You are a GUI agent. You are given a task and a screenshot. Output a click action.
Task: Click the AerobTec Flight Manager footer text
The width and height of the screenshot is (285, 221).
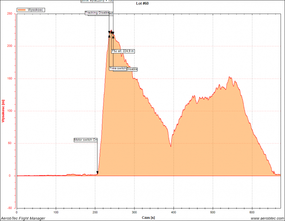pos(23,218)
